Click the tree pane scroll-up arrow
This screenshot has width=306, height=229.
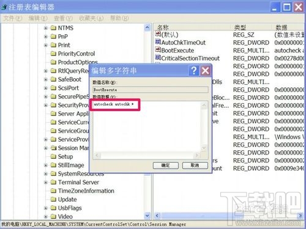click(x=147, y=27)
